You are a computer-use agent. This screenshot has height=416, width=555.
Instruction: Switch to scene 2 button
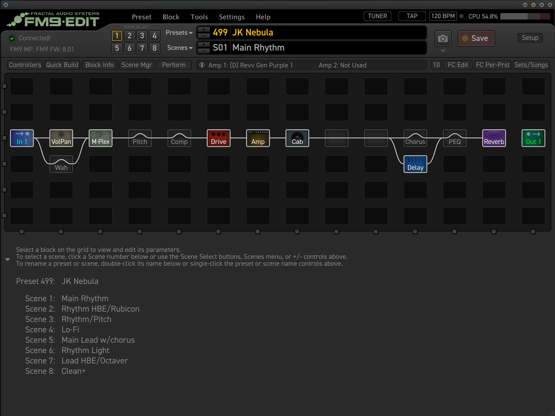point(129,36)
